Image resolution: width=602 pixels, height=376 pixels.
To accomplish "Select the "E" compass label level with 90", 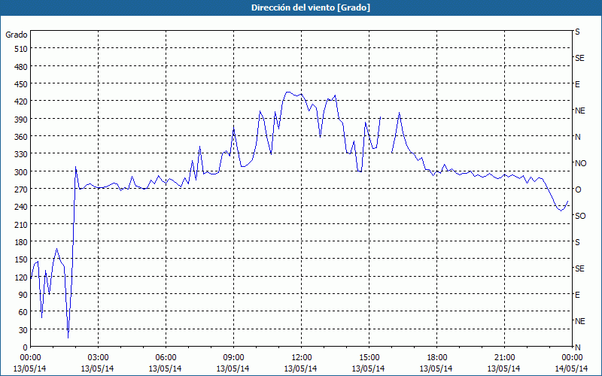I will pyautogui.click(x=577, y=295).
